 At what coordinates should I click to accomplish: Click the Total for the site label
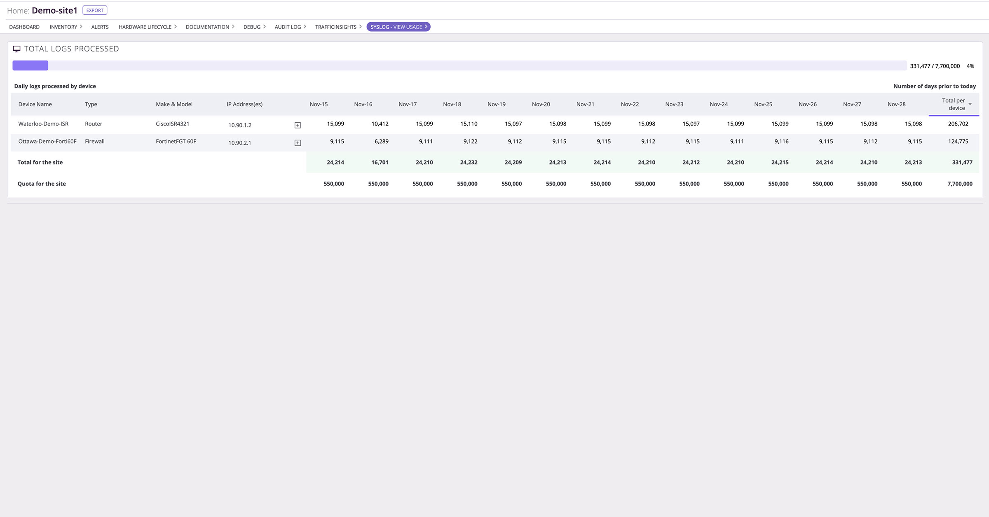[40, 162]
